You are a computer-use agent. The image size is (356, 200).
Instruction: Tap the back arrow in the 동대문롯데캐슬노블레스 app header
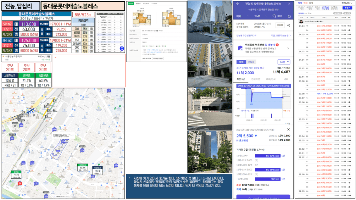pyautogui.click(x=238, y=4)
